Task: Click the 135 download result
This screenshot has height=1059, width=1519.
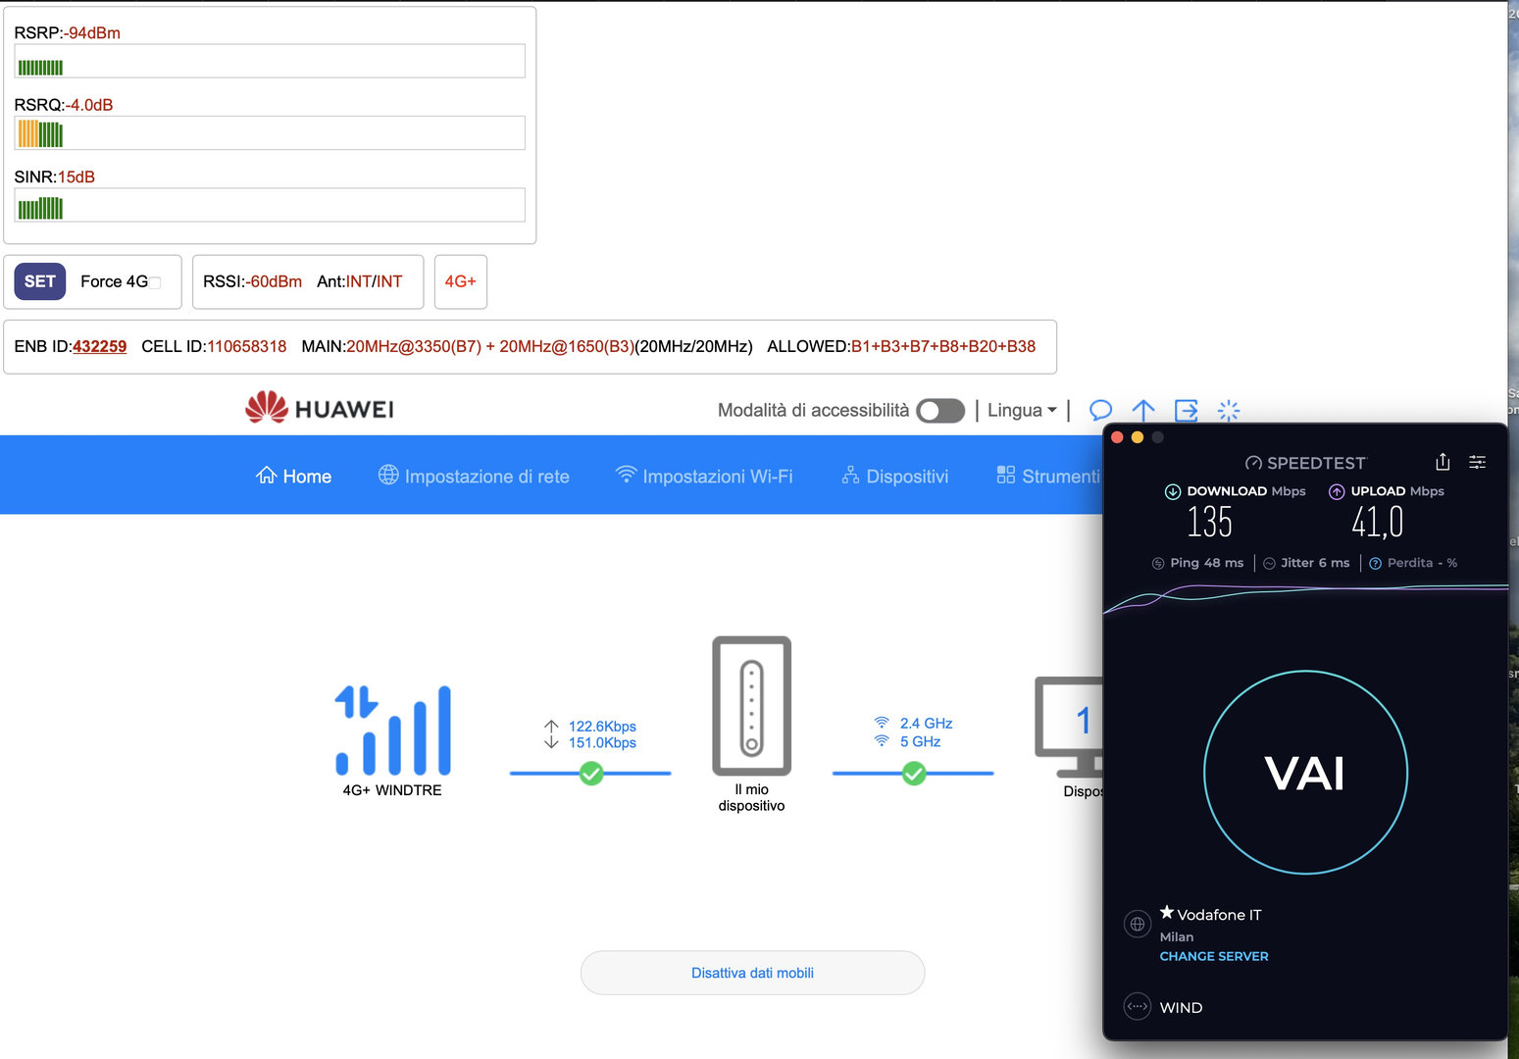Action: pos(1209,522)
